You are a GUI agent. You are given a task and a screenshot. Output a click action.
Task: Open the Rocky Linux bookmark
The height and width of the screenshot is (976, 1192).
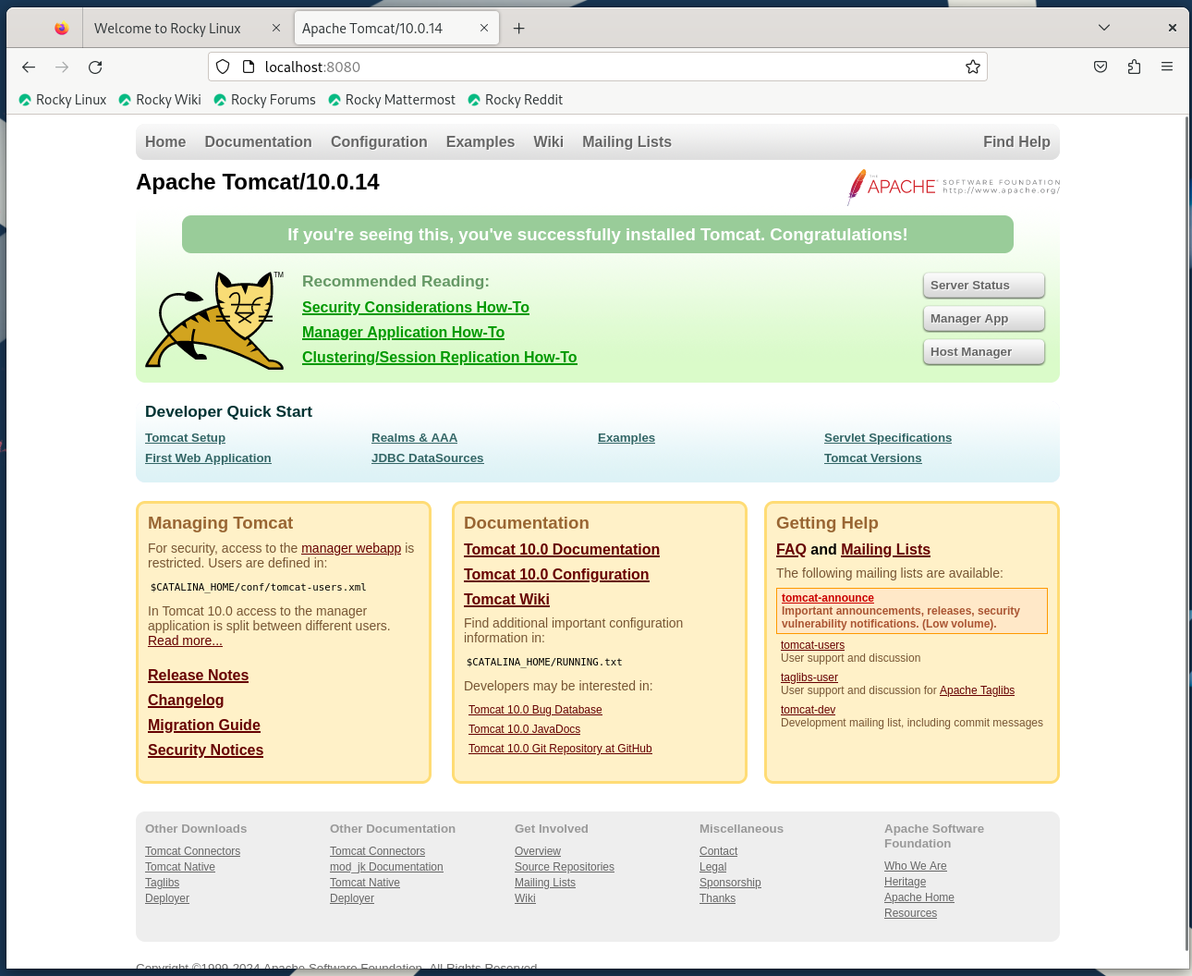63,100
